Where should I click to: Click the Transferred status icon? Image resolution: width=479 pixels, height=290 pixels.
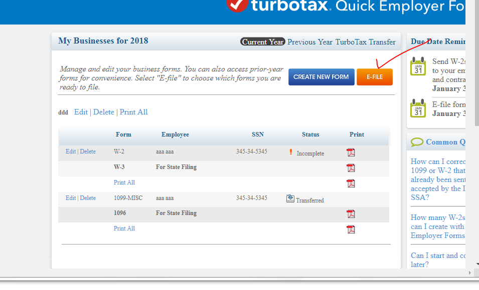pos(290,198)
